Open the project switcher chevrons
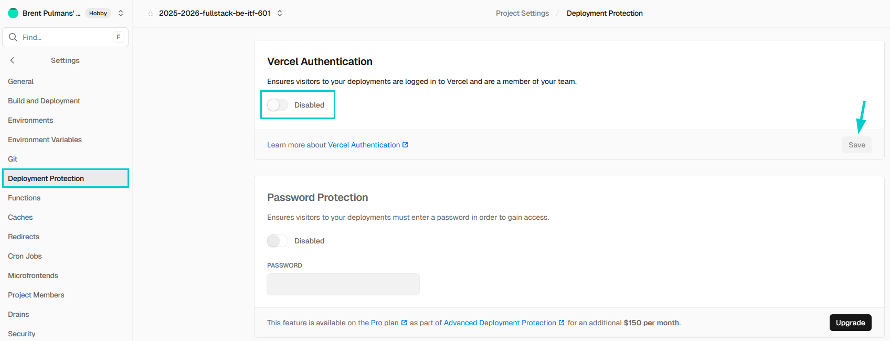890x341 pixels. [x=280, y=13]
